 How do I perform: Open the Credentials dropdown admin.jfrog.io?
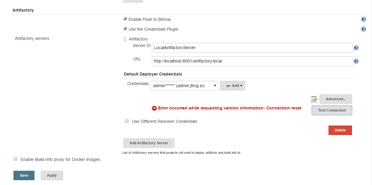coord(184,86)
